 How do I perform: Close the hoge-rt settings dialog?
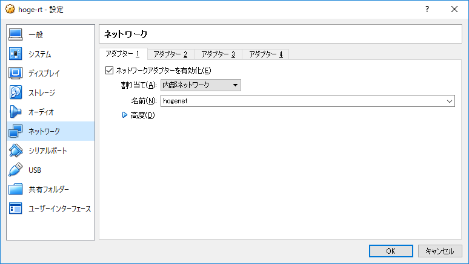454,9
